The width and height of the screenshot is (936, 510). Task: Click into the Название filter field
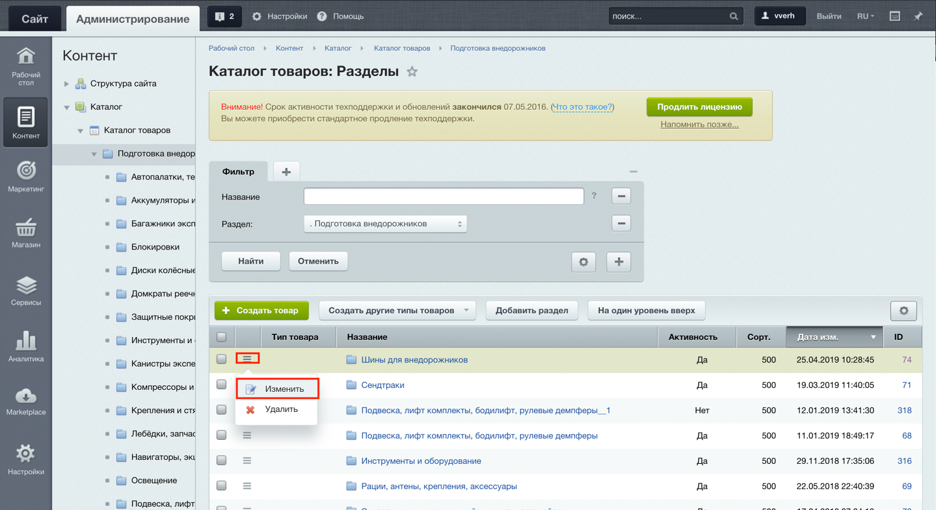[444, 196]
